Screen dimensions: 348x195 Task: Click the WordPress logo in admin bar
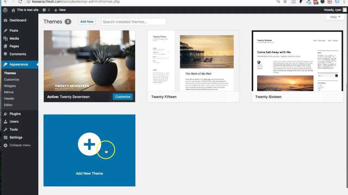(x=5, y=10)
